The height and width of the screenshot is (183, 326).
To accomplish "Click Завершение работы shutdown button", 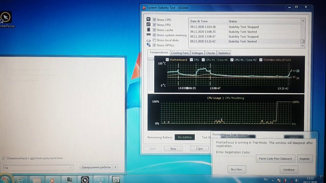I will (x=96, y=167).
